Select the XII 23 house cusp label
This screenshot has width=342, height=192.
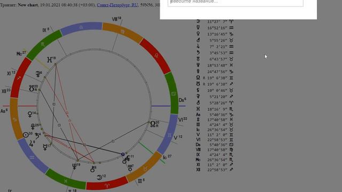coord(6,91)
